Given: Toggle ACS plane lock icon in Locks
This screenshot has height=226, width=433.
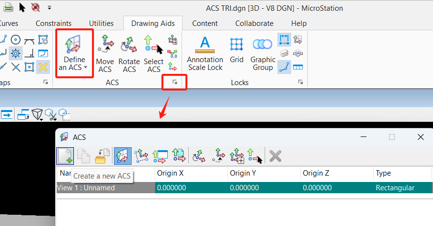Looking at the screenshot, I should pyautogui.click(x=297, y=40).
